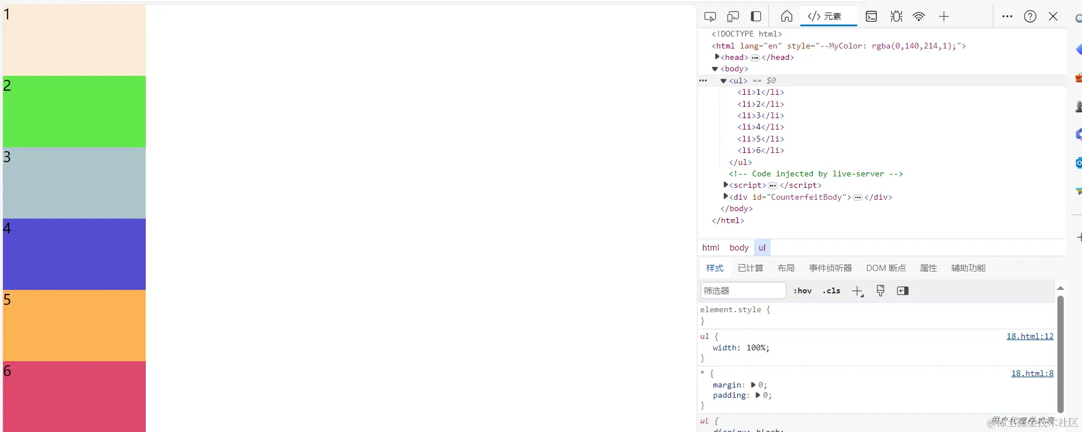Viewport: 1082px width, 432px height.
Task: Expand the CounterfeitBody div node
Action: pyautogui.click(x=725, y=197)
